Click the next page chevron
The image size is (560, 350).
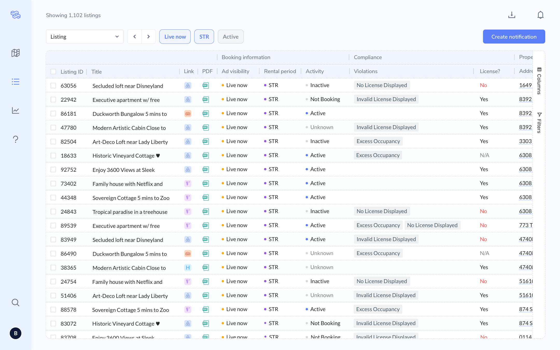point(149,37)
